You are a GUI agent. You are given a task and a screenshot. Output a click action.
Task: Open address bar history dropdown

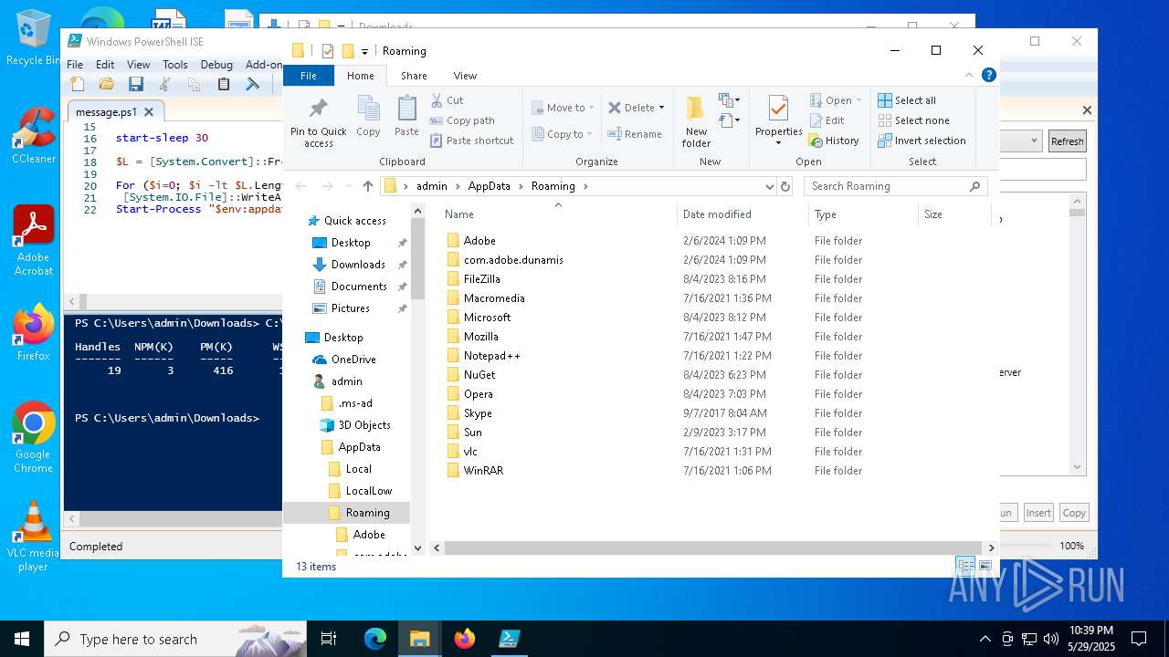[x=769, y=186]
